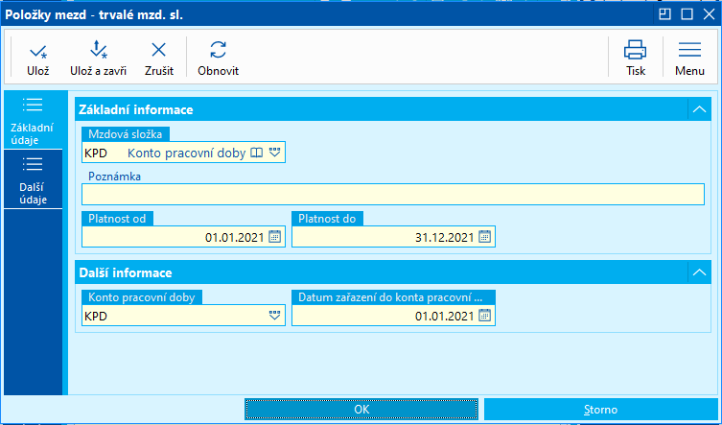
Task: Click the Zrušit cancel icon
Action: tap(159, 49)
